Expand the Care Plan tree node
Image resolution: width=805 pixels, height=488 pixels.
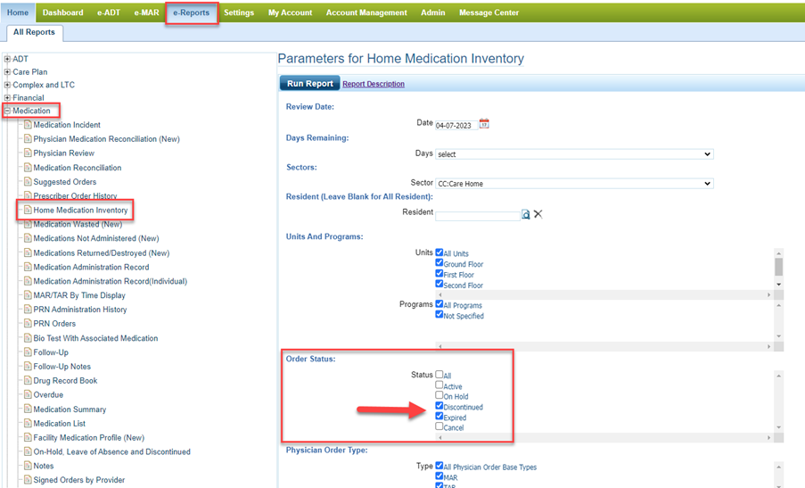(x=7, y=72)
